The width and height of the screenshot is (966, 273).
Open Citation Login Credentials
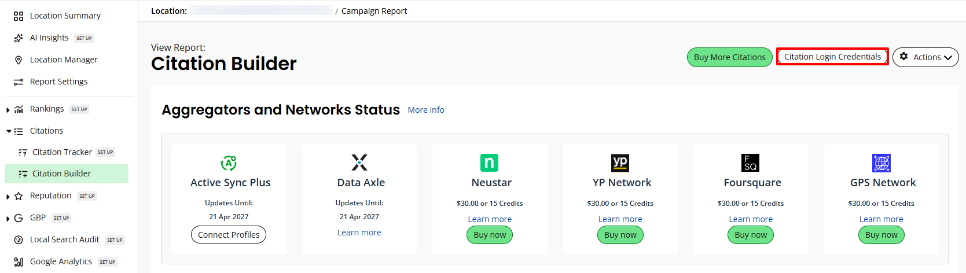[x=832, y=57]
